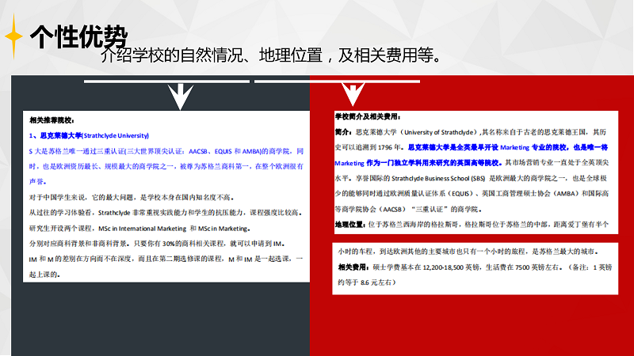Click the line starting "等商学院协会(AACSB)"
The width and height of the screenshot is (634, 356).
pos(408,209)
